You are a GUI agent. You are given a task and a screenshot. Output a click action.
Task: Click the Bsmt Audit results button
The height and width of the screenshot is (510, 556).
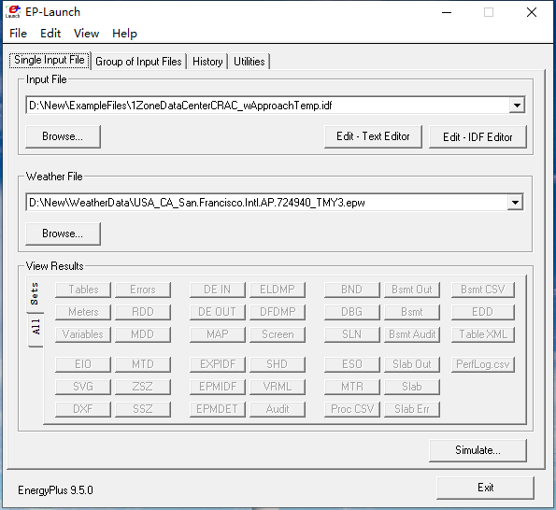[412, 334]
